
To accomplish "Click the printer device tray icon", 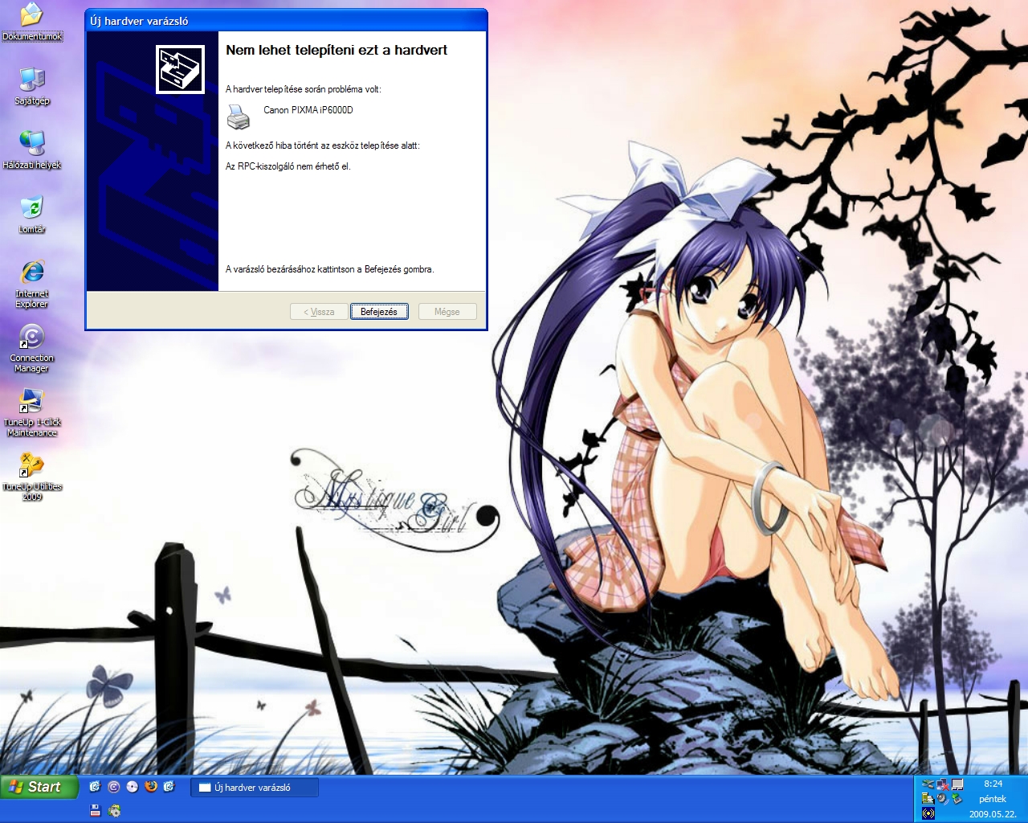I will click(x=928, y=799).
